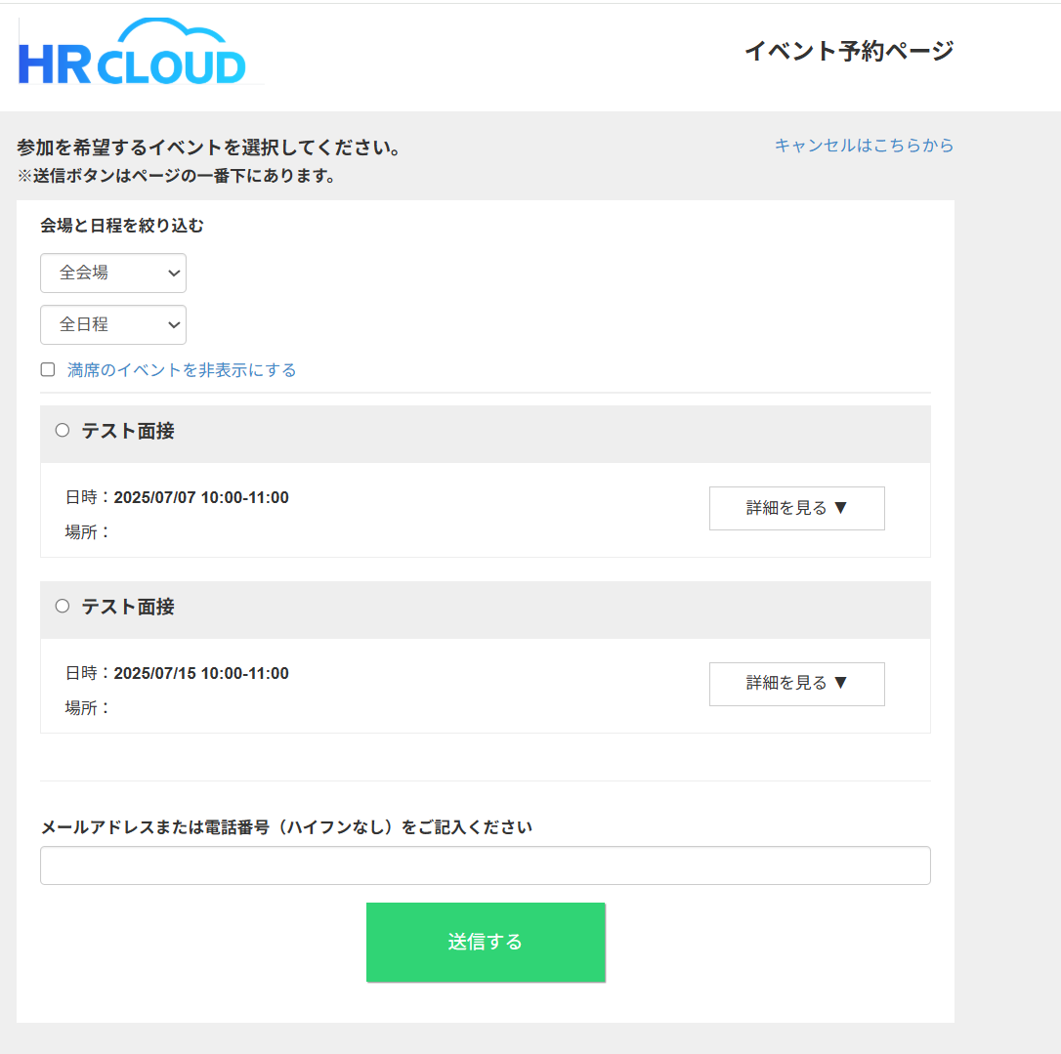Click the 2025/07/15 10:00-11:00 date text

tap(201, 674)
